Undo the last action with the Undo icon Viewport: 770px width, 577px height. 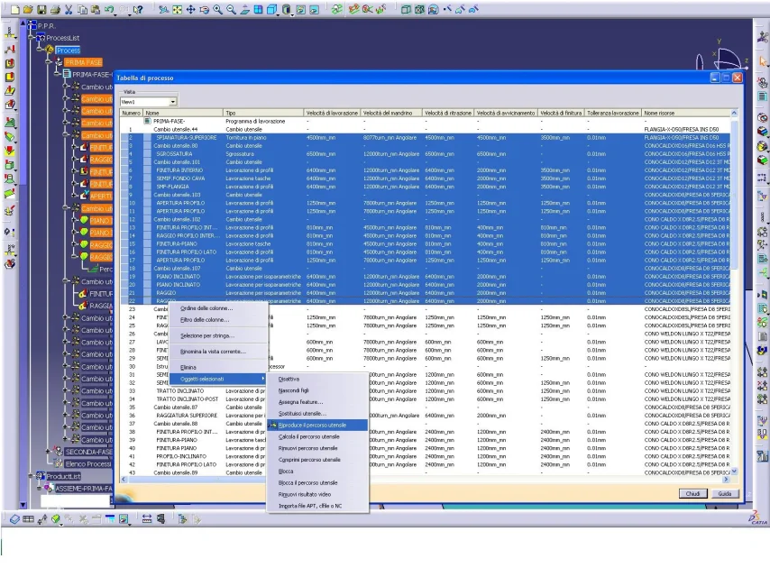pyautogui.click(x=108, y=9)
